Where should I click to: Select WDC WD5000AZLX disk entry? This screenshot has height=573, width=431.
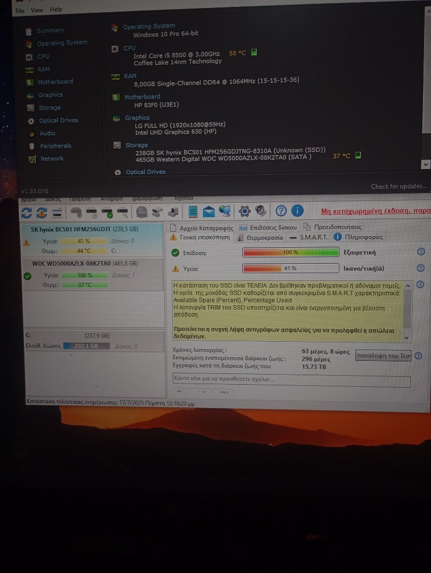tap(93, 274)
